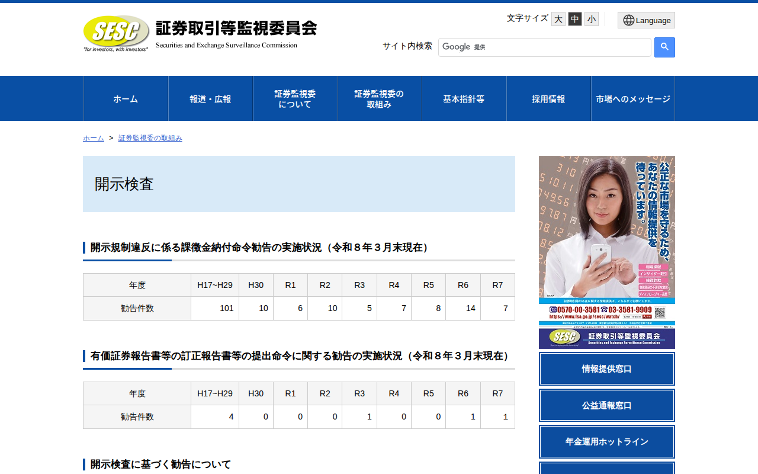Click the value 14 in the first table

(471, 308)
